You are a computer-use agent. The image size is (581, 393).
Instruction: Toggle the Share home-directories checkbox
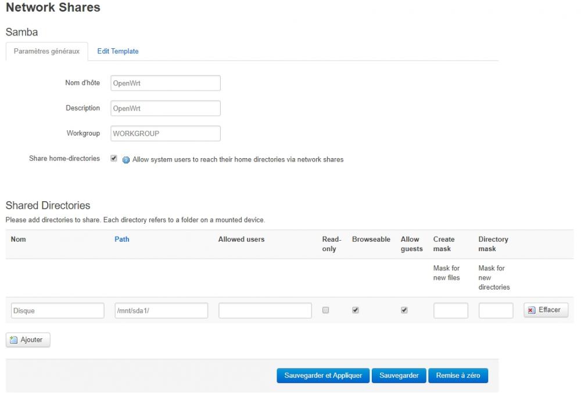click(114, 158)
